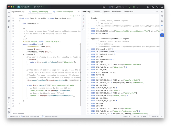
Task: Click the PHP: 8.2 language level status
Action: coord(127,116)
